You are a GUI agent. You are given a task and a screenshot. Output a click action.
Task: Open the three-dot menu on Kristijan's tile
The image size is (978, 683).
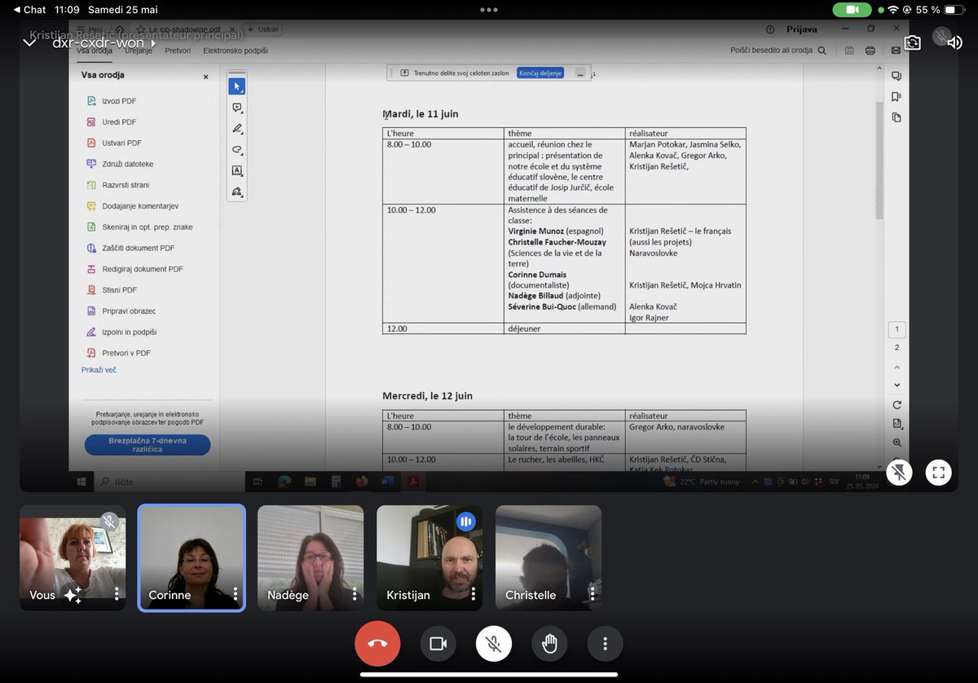(474, 594)
